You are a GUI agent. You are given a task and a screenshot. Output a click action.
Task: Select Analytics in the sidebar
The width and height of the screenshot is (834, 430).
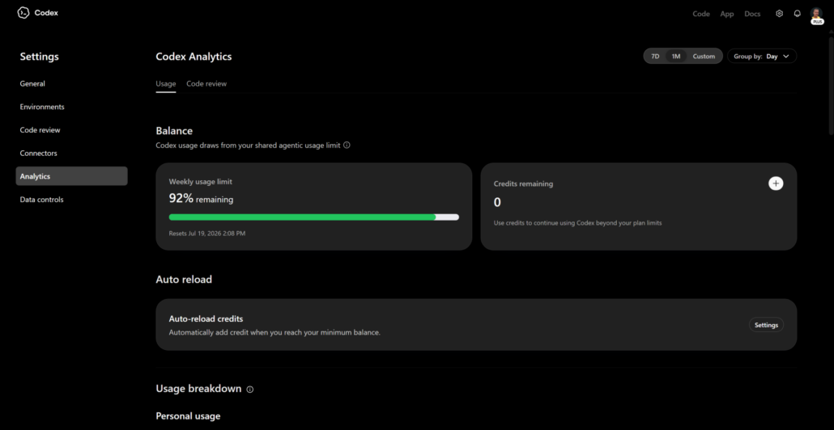pos(71,176)
